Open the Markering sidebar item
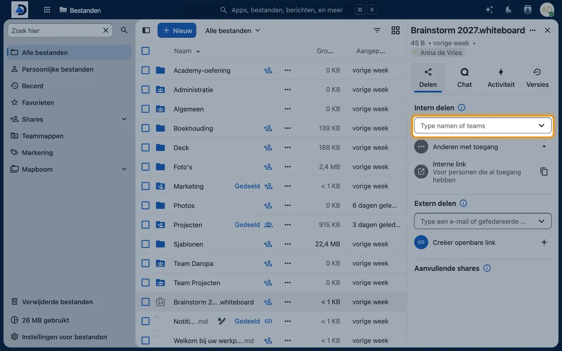 click(x=69, y=152)
